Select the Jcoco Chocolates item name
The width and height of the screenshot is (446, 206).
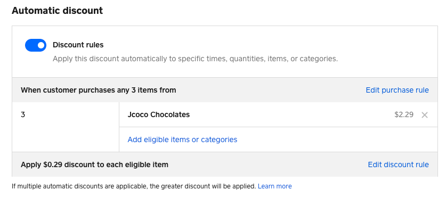159,114
